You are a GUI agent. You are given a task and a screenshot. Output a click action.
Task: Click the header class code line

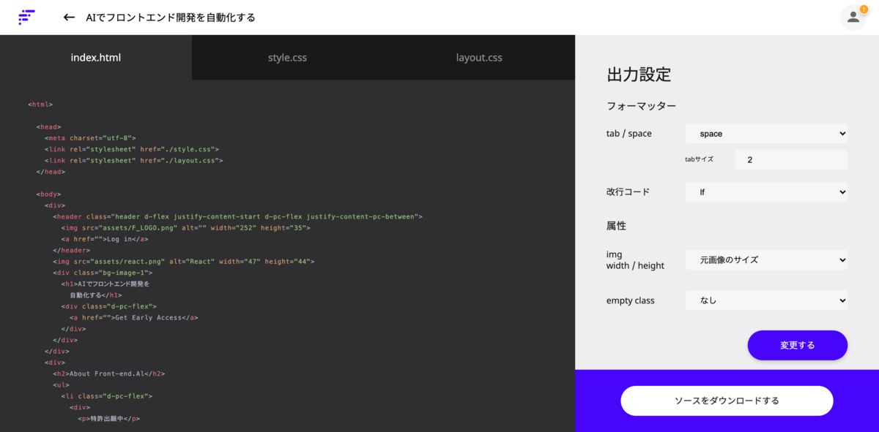point(237,216)
